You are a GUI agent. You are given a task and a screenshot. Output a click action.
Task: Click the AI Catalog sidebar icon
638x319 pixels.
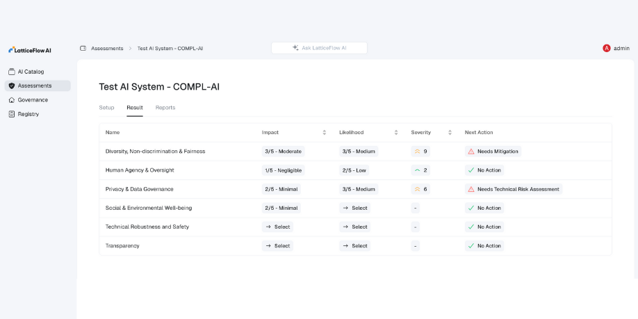(11, 72)
